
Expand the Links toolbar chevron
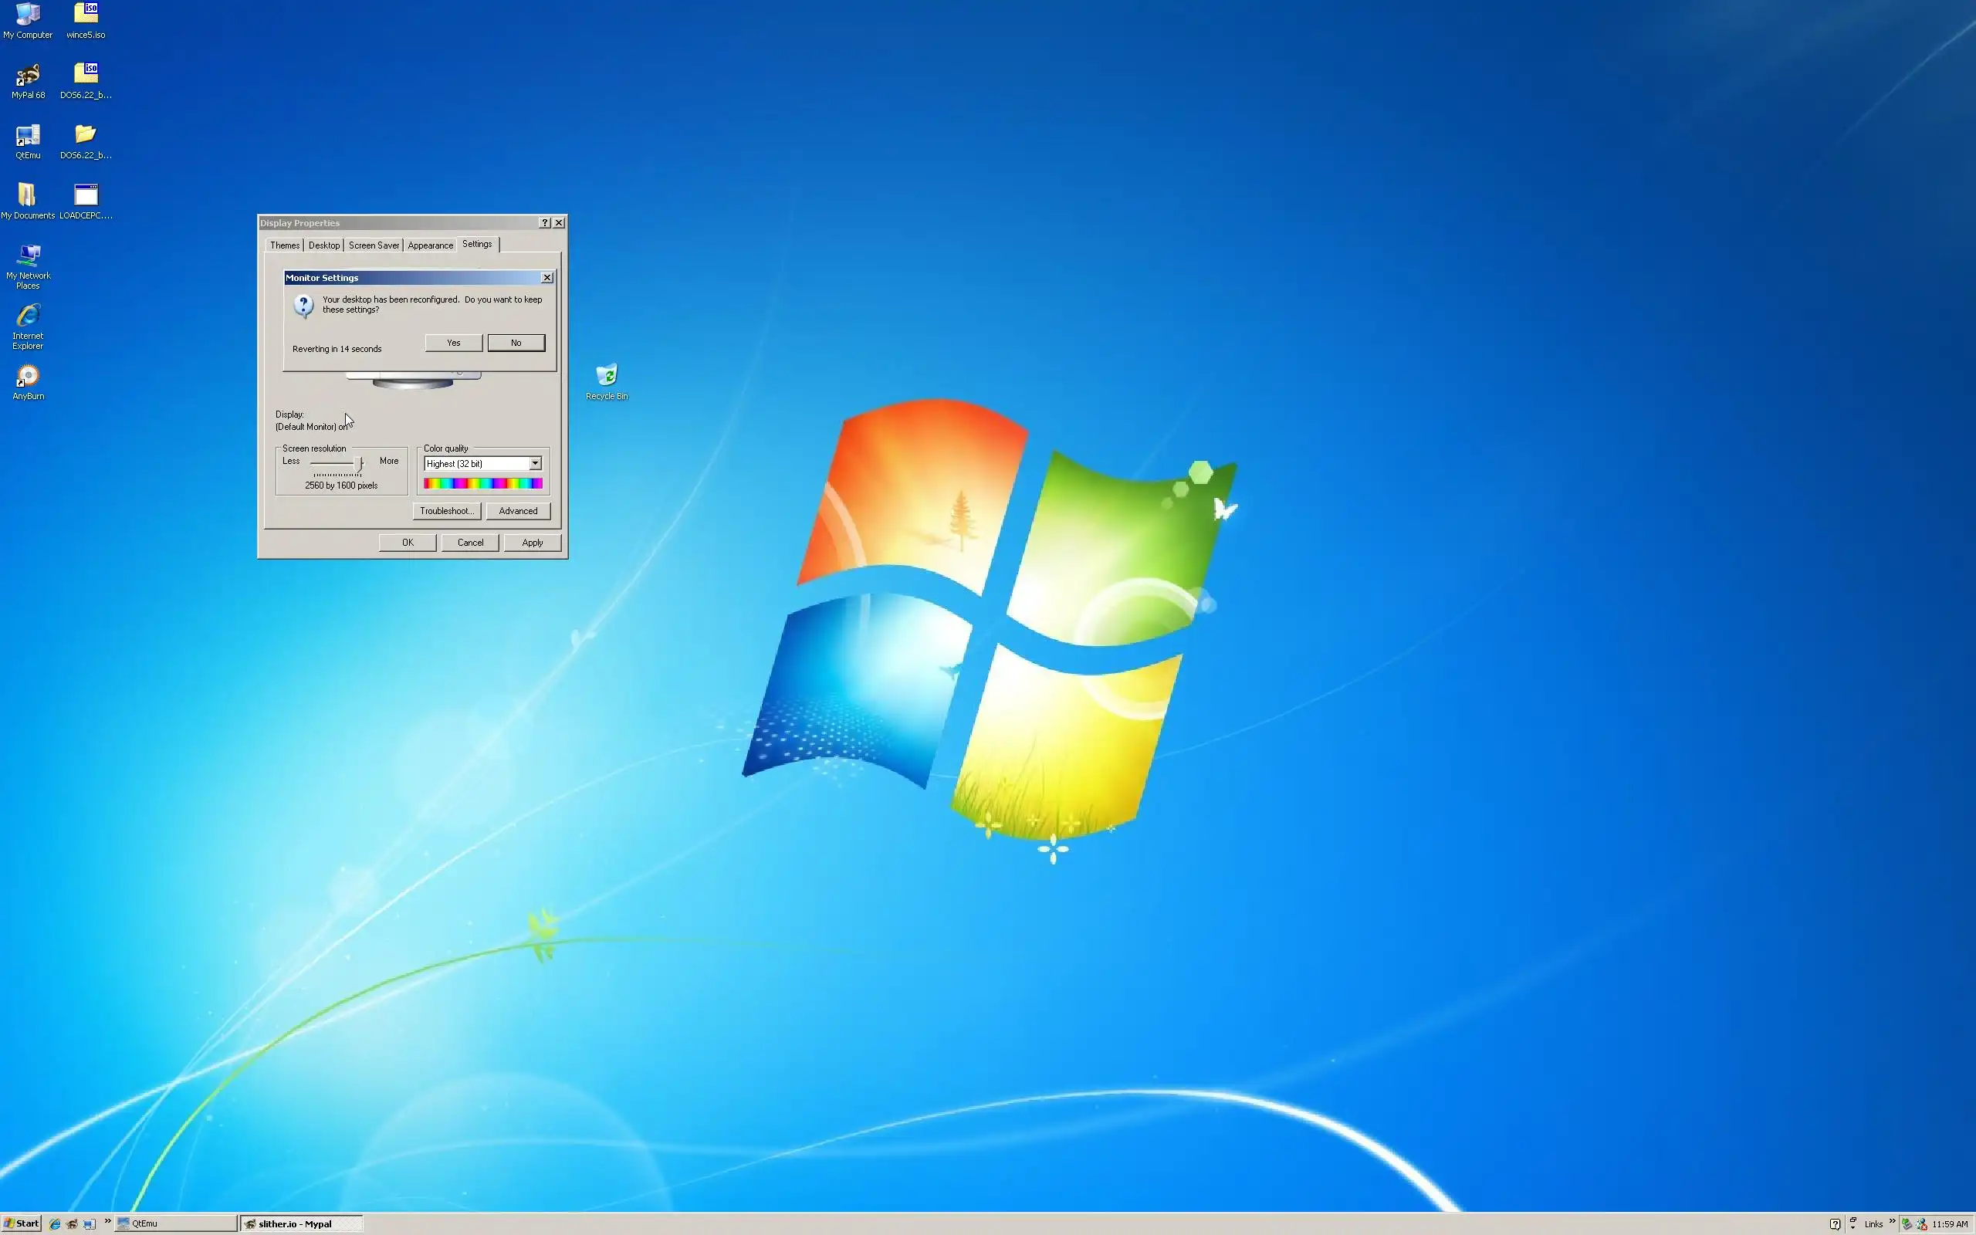tap(1892, 1221)
